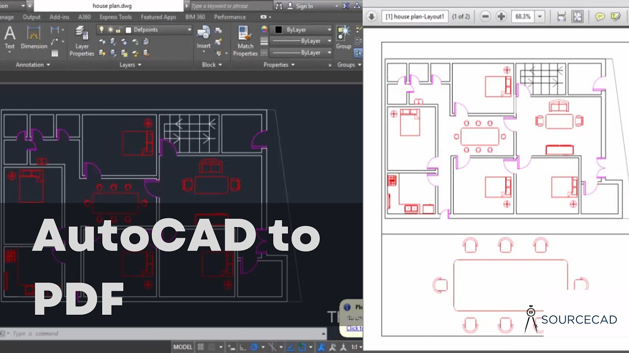
Task: Toggle object snap in status bar
Action: [302, 347]
